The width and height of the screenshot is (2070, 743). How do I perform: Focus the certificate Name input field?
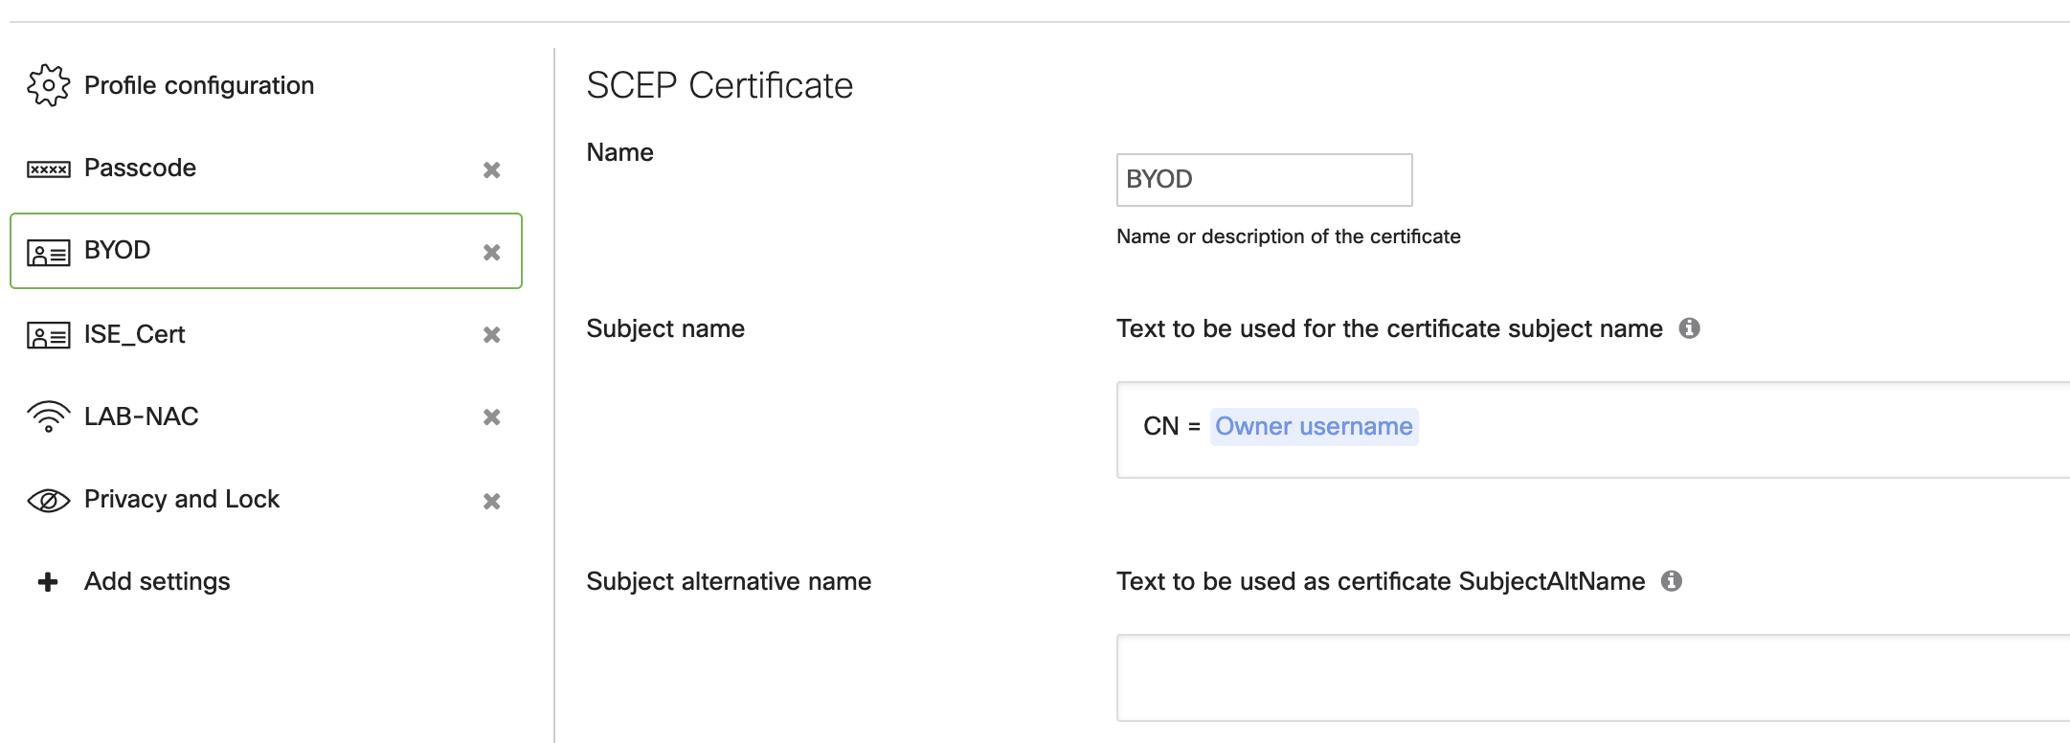click(1263, 180)
